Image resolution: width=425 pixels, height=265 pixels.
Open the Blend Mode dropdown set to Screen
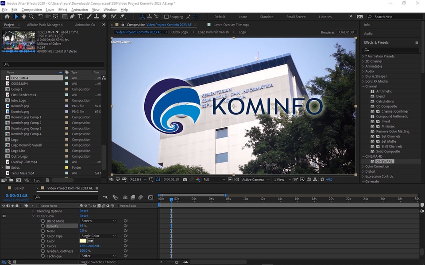[98, 221]
